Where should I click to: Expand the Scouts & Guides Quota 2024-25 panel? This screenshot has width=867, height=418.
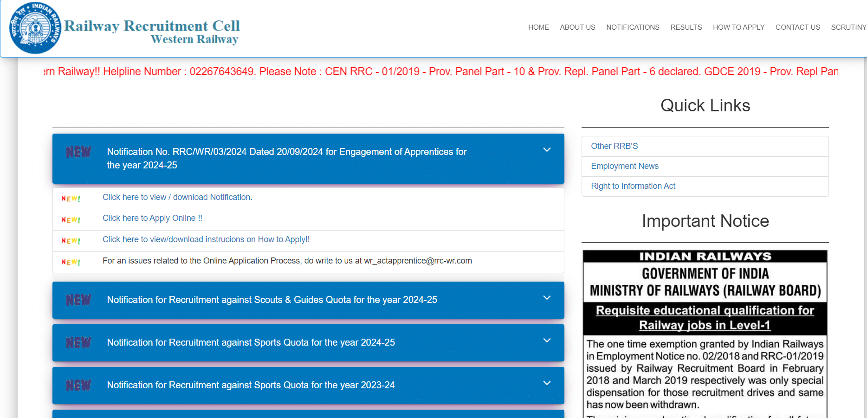tap(547, 297)
